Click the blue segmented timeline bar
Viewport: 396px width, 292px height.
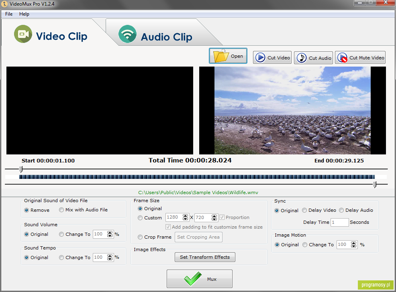coord(197,177)
